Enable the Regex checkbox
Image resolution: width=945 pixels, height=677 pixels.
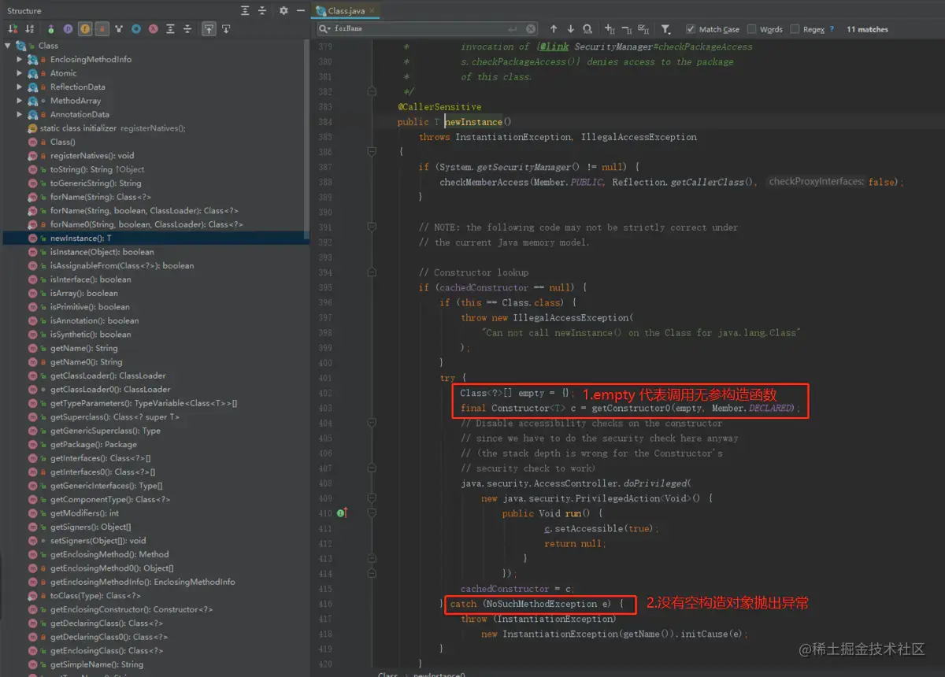point(795,29)
